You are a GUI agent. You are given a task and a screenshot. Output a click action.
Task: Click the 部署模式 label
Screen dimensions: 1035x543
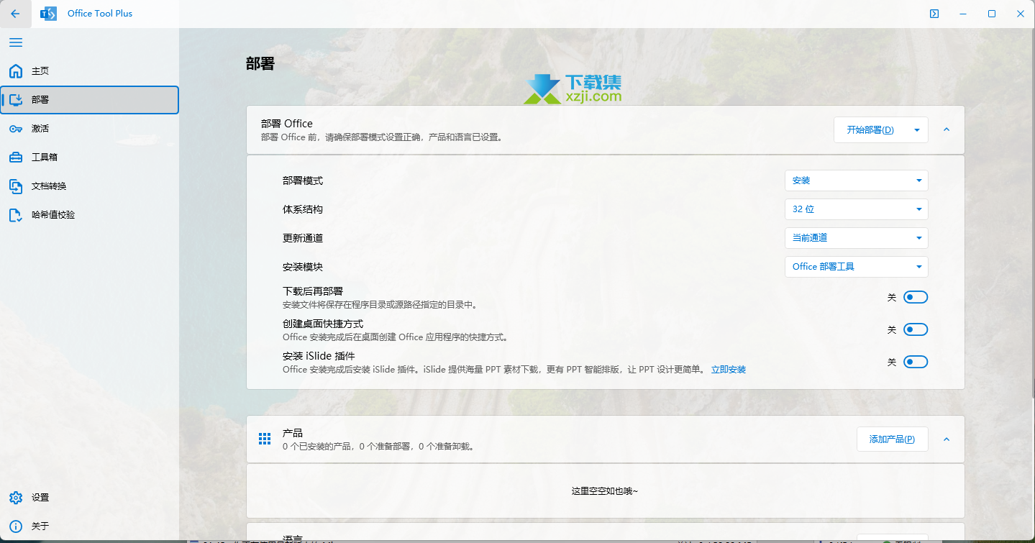(x=303, y=181)
